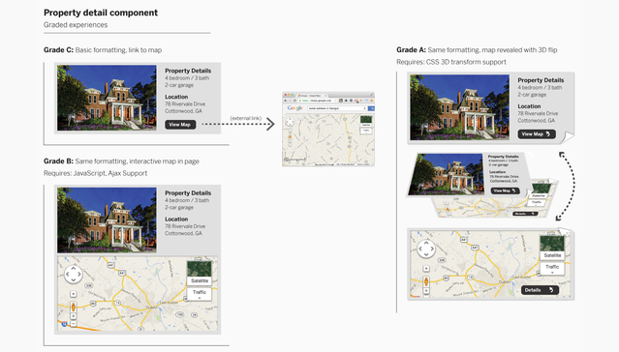This screenshot has width=619, height=352.
Task: Zoom out with minus button, Grade B map
Action: pos(74,324)
